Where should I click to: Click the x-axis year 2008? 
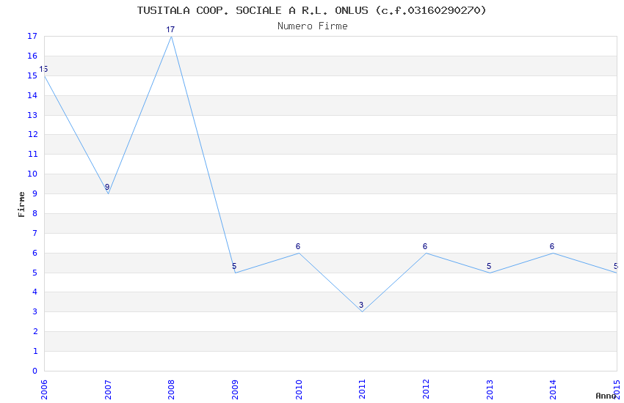[171, 389]
